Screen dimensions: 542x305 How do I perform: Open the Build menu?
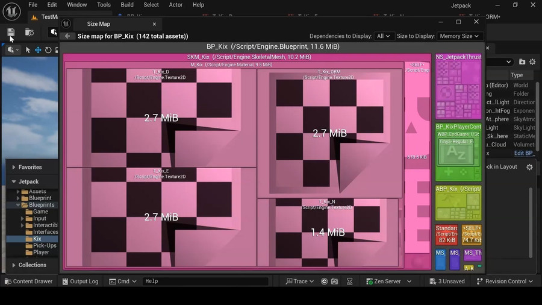tap(127, 5)
